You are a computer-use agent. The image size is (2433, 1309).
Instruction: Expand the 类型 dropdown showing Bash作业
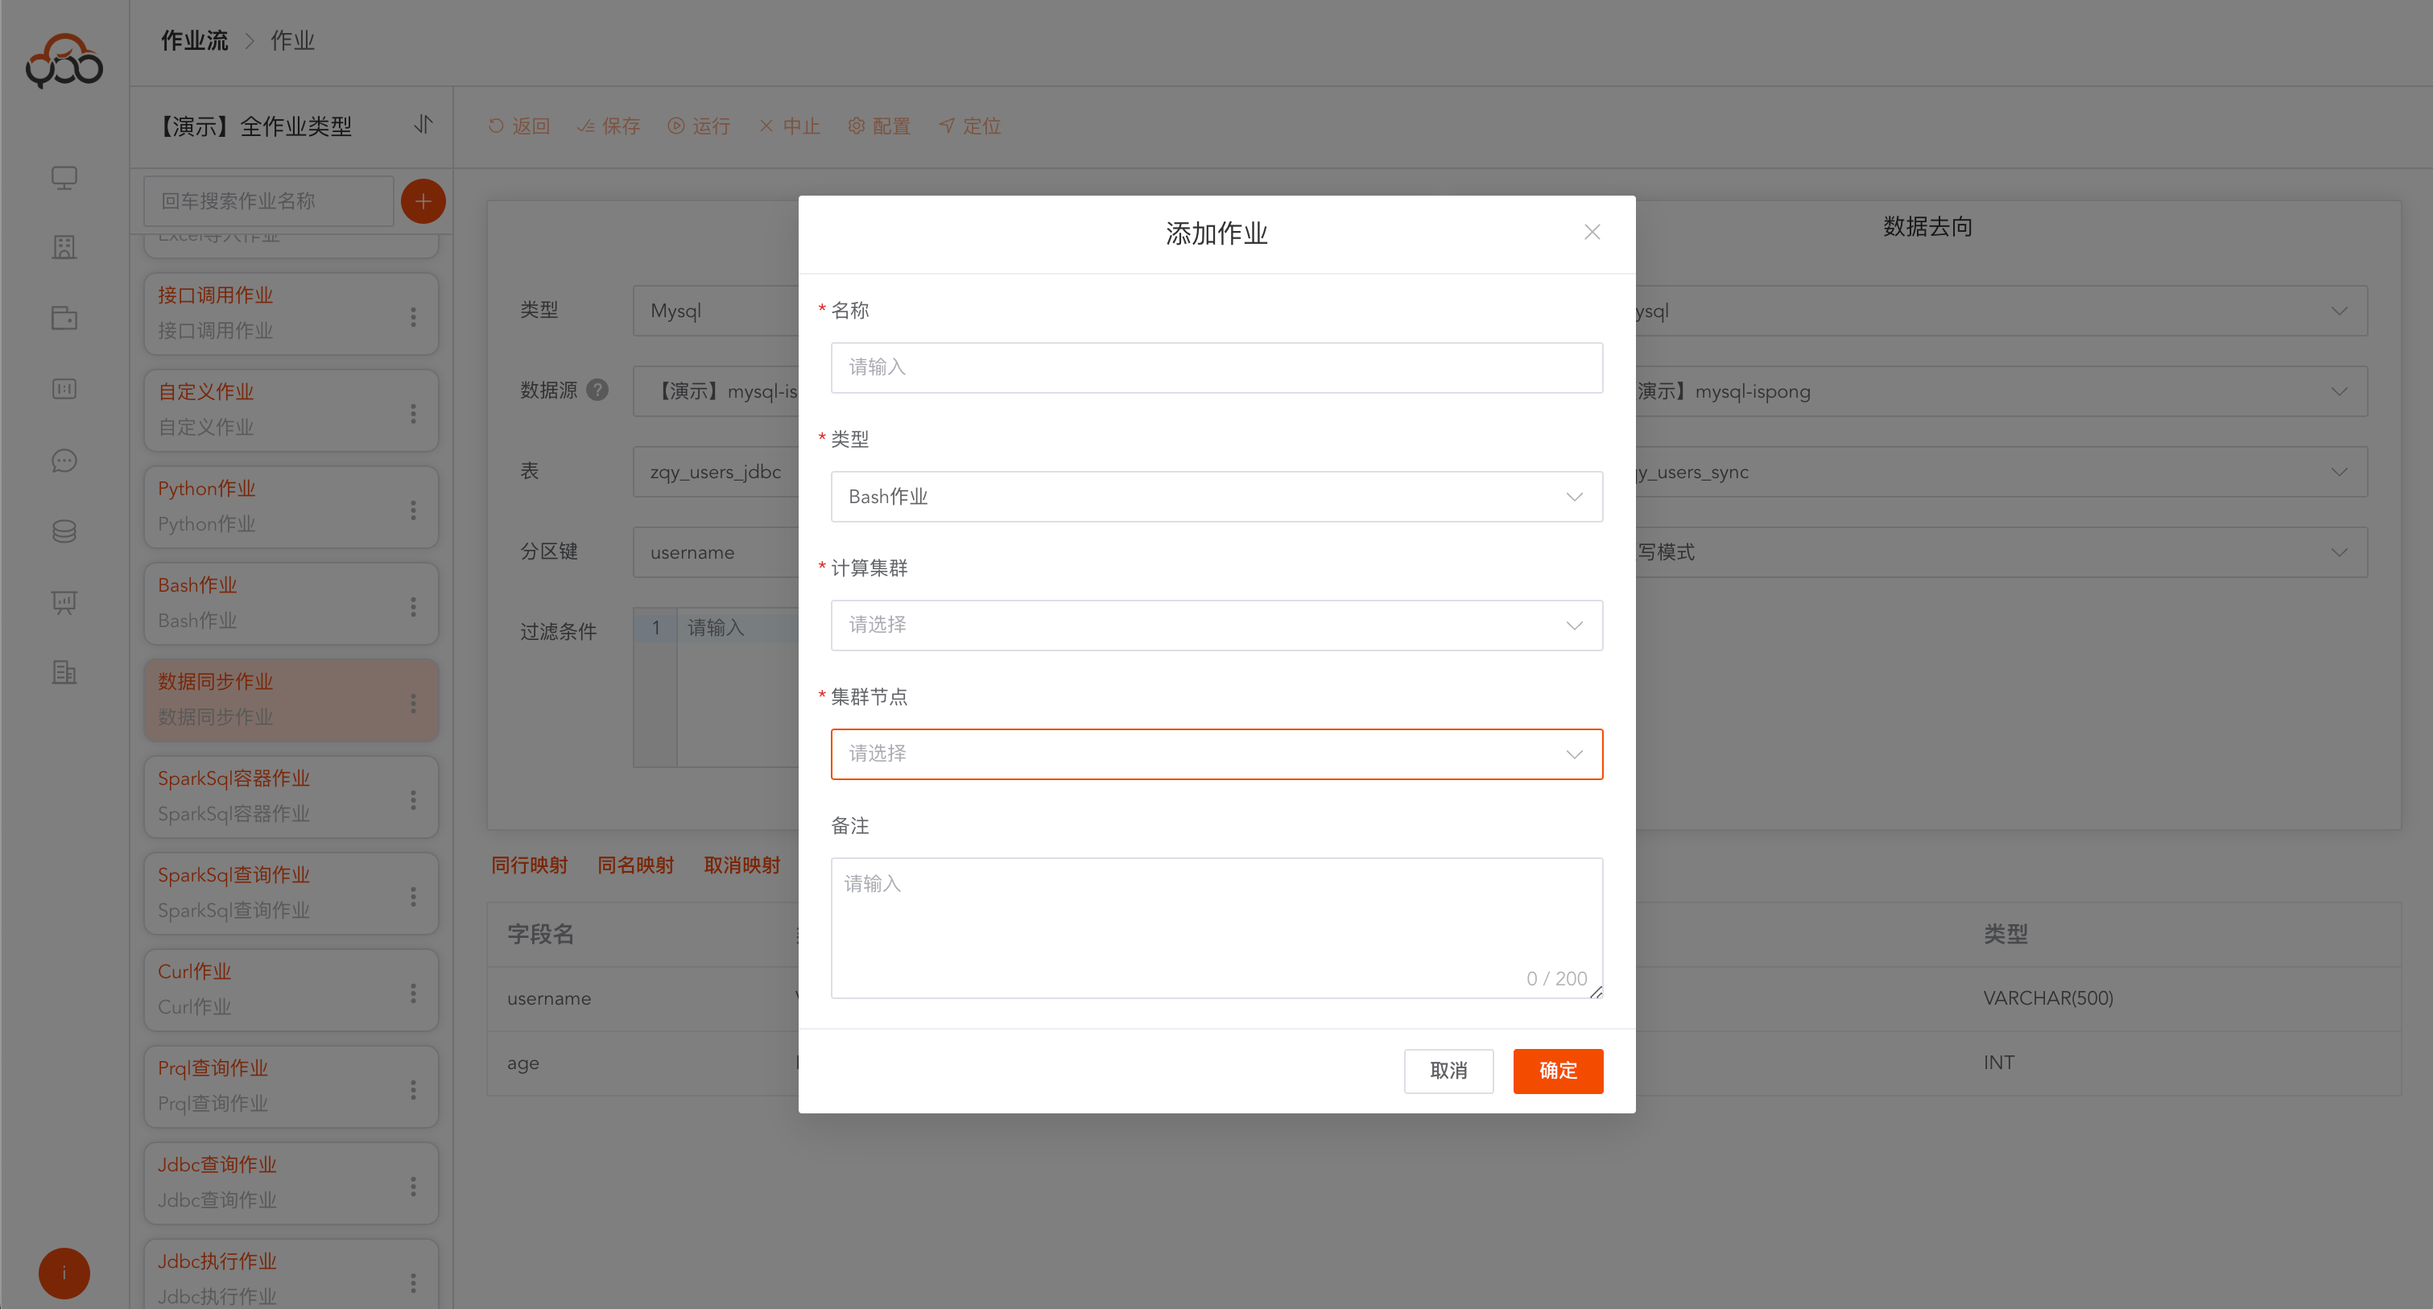[1216, 497]
